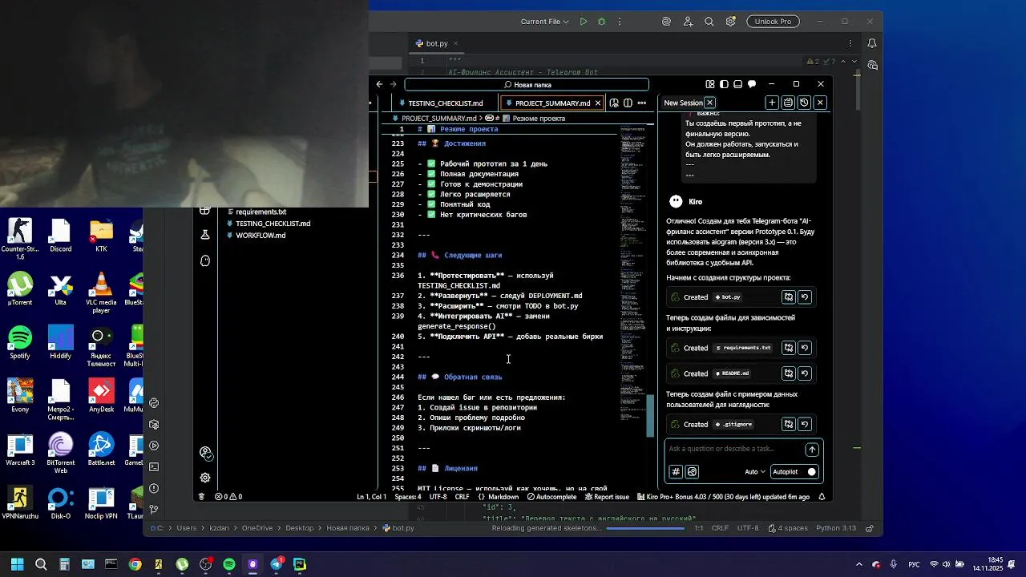The image size is (1026, 577).
Task: Open Kiro notifications bell in status bar
Action: pos(822,497)
